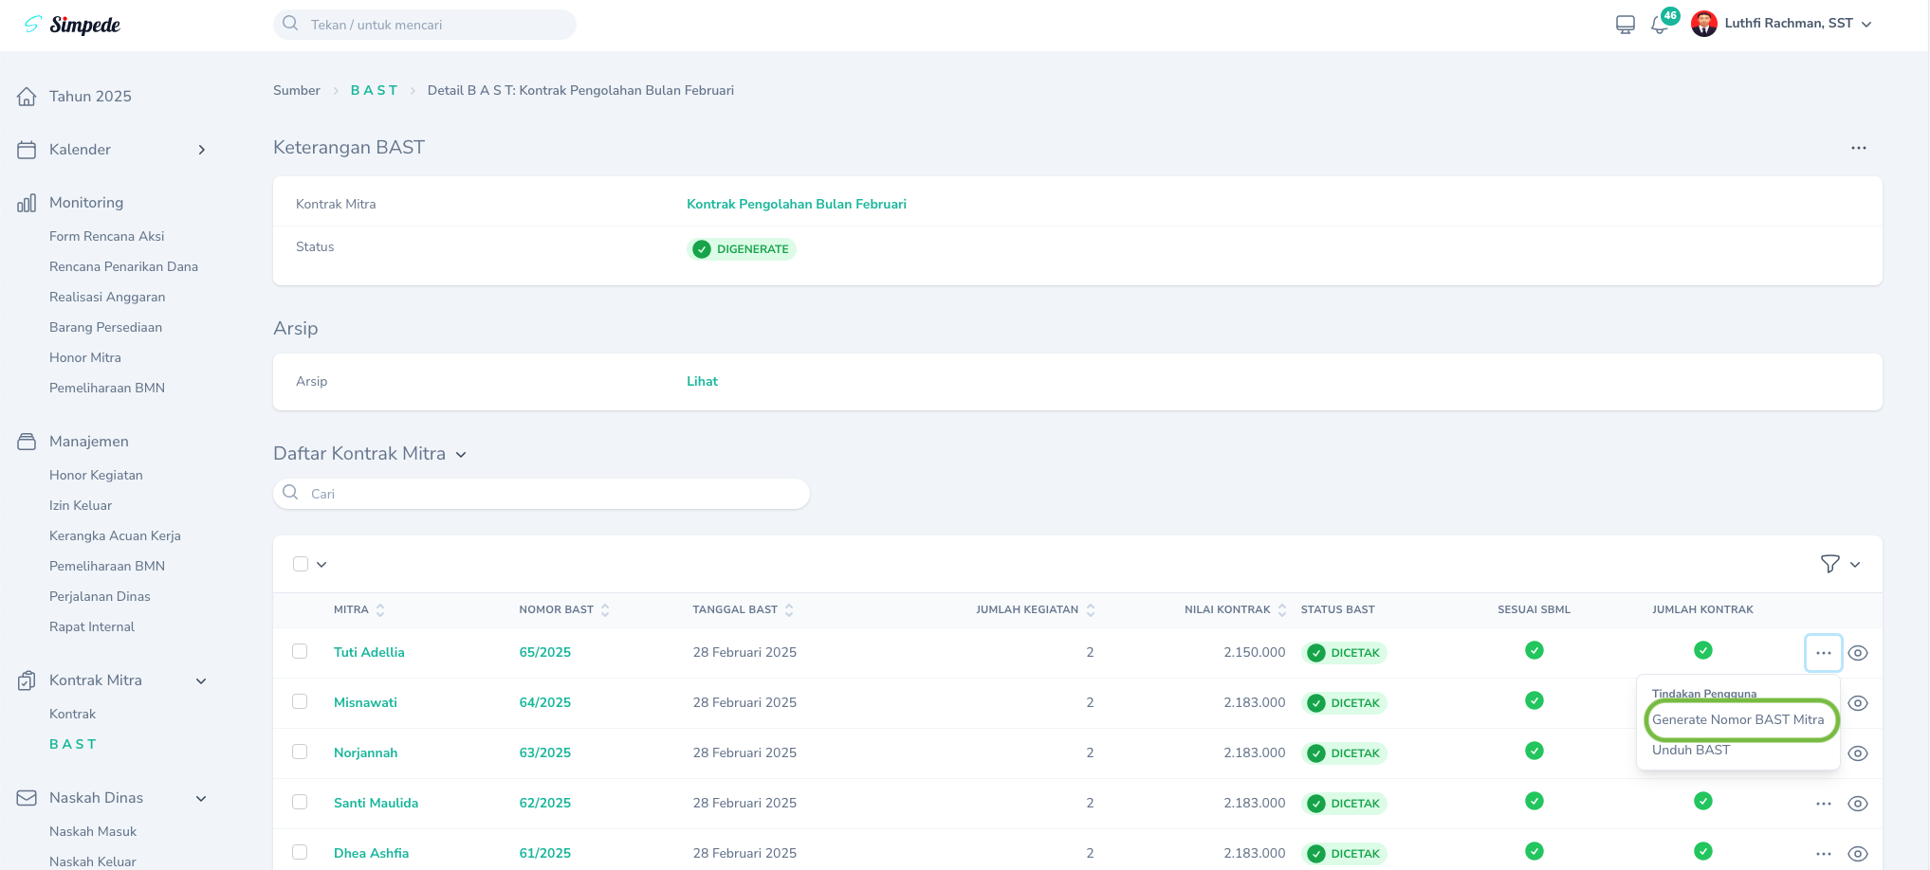This screenshot has height=870, width=1930.
Task: Choose Unduh BAST from menu
Action: click(x=1691, y=750)
